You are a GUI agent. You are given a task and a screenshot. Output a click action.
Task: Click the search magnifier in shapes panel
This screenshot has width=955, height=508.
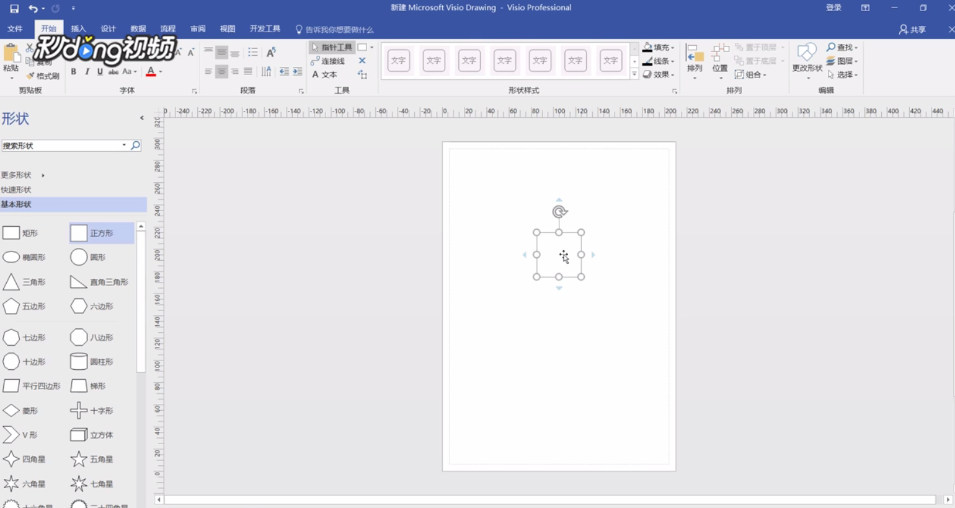[x=135, y=146]
